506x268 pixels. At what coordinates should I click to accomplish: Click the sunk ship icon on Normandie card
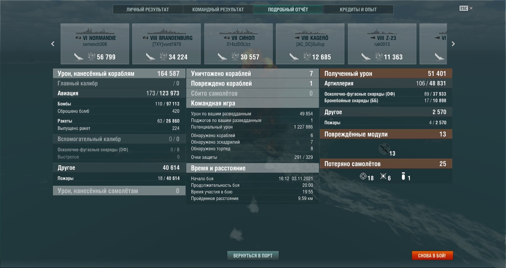point(79,56)
